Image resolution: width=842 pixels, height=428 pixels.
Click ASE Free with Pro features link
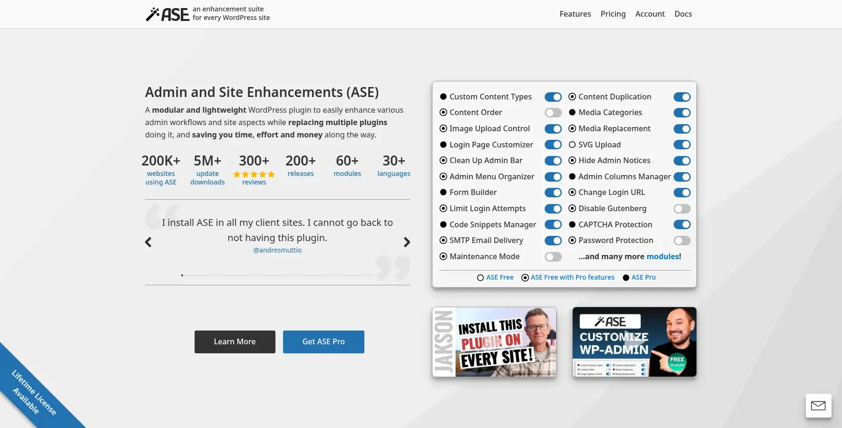573,278
